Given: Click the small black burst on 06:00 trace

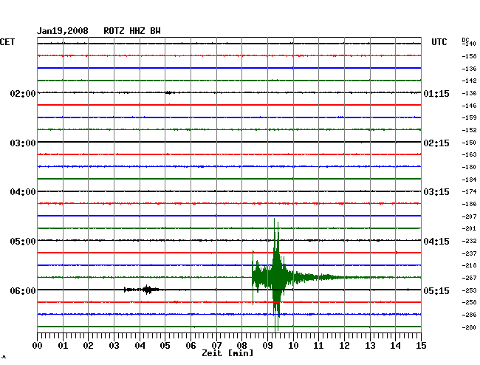Looking at the screenshot, I should coord(142,290).
